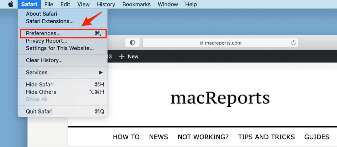This screenshot has height=147, width=337.
Task: Open the Help menu
Action: pos(191,4)
